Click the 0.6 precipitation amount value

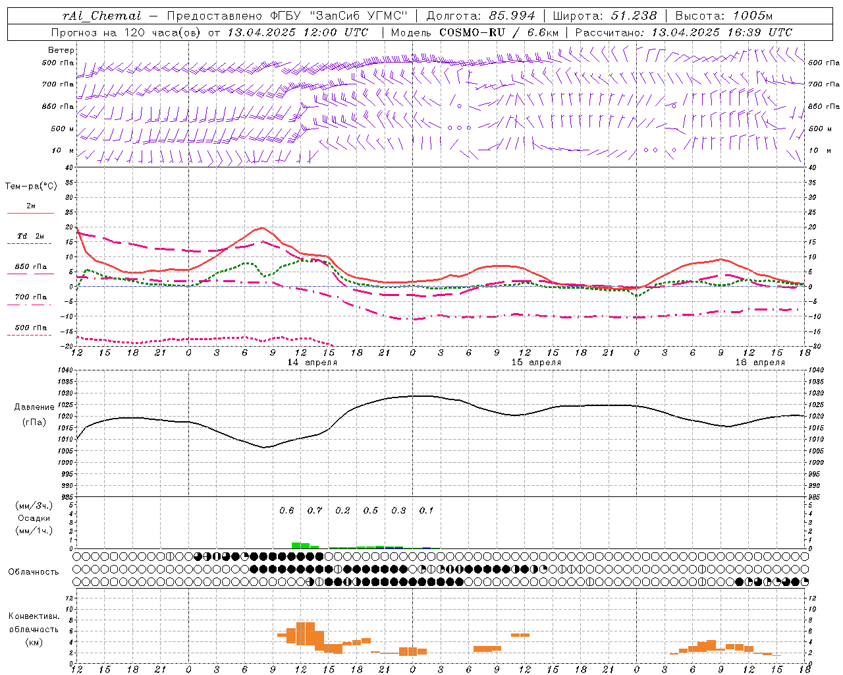(286, 511)
